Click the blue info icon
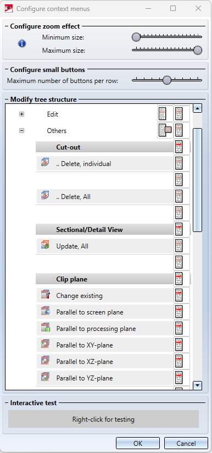The width and height of the screenshot is (212, 453). 22,44
